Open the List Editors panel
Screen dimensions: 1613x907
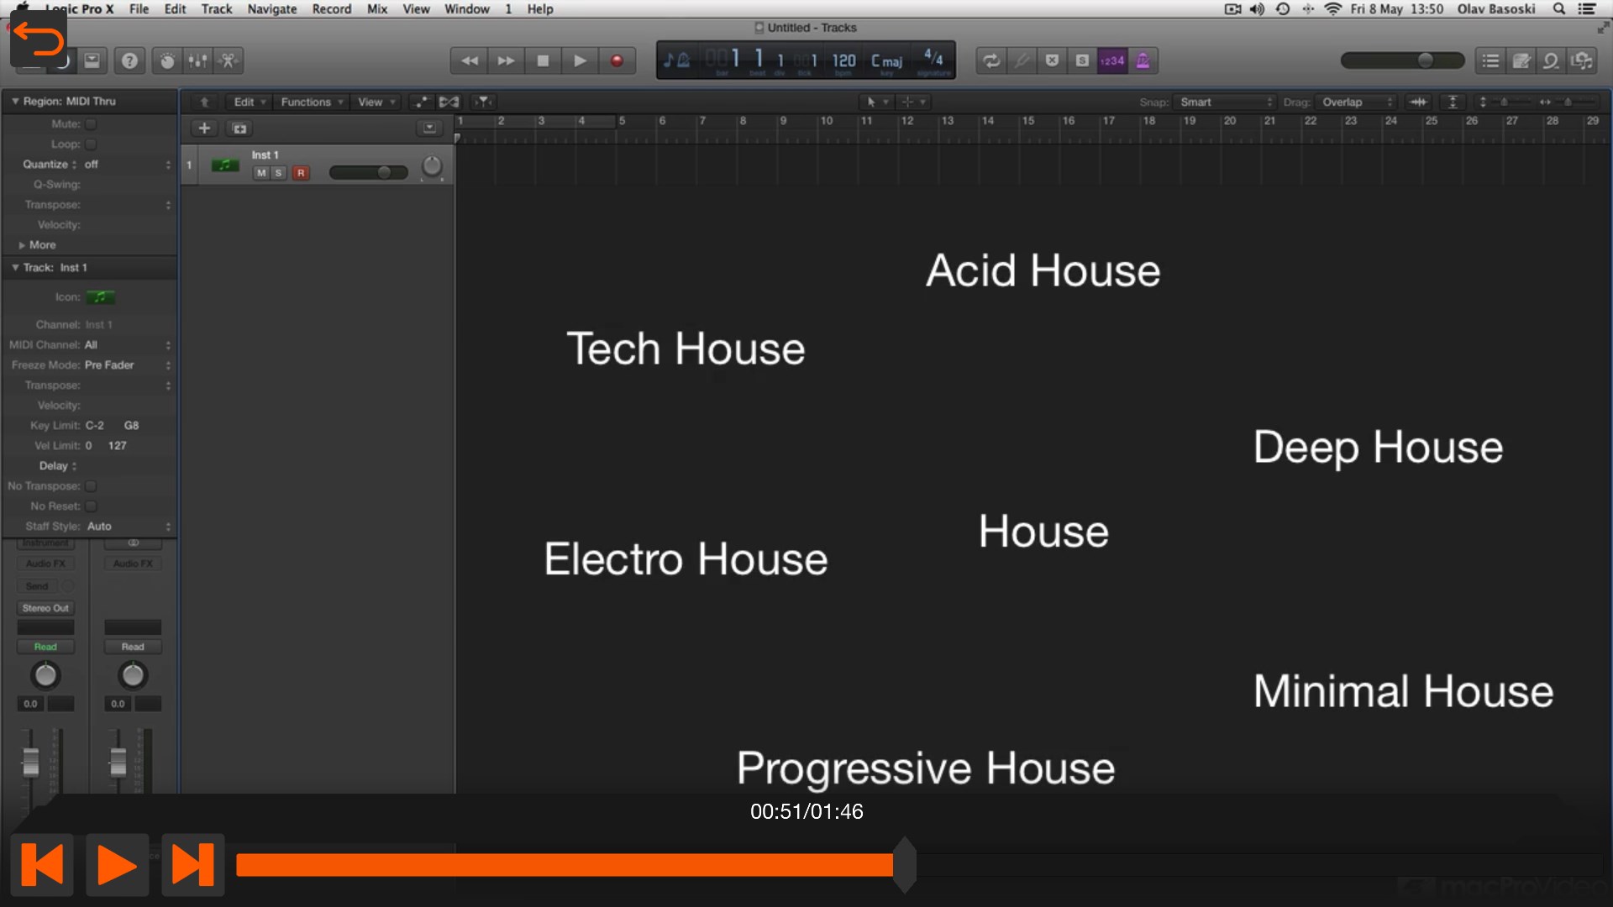(x=1490, y=60)
